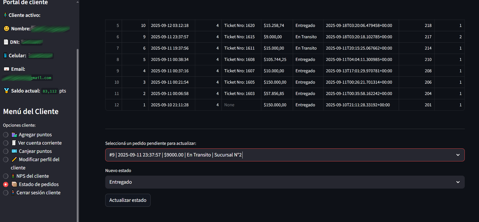Open Canjear puntos menu option
Viewport: 479px width, 222px height.
tap(35, 151)
